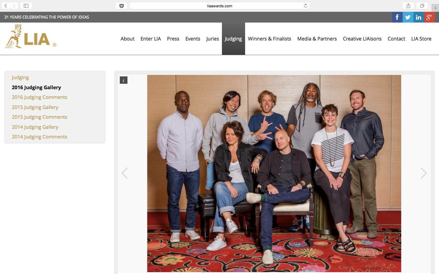Share to Twitter using the bird icon
This screenshot has height=274, width=439.
(x=408, y=17)
